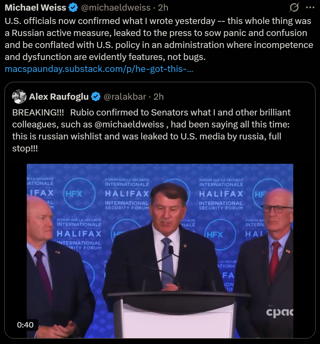
Task: Click the quoted post's 2h timestamp
Action: point(159,97)
